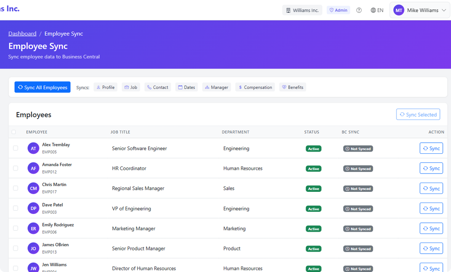
Task: Open the help question mark icon
Action: tap(359, 10)
